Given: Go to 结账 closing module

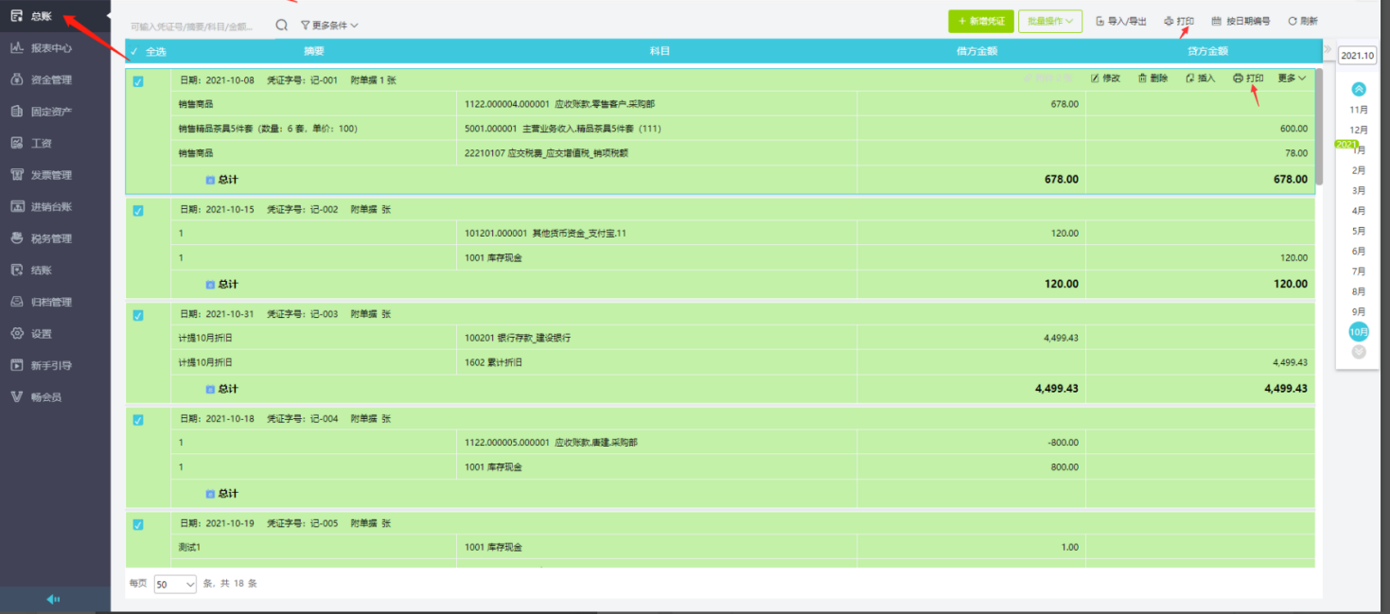Looking at the screenshot, I should pos(41,270).
